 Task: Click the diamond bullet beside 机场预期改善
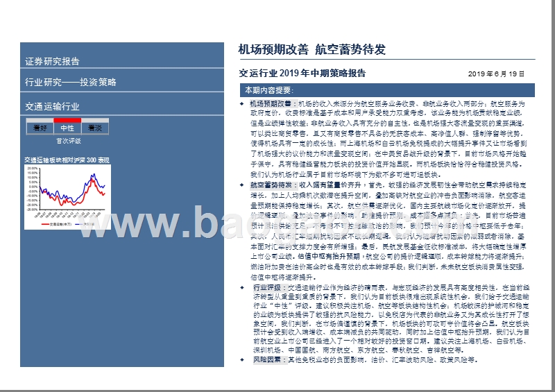[x=242, y=104]
